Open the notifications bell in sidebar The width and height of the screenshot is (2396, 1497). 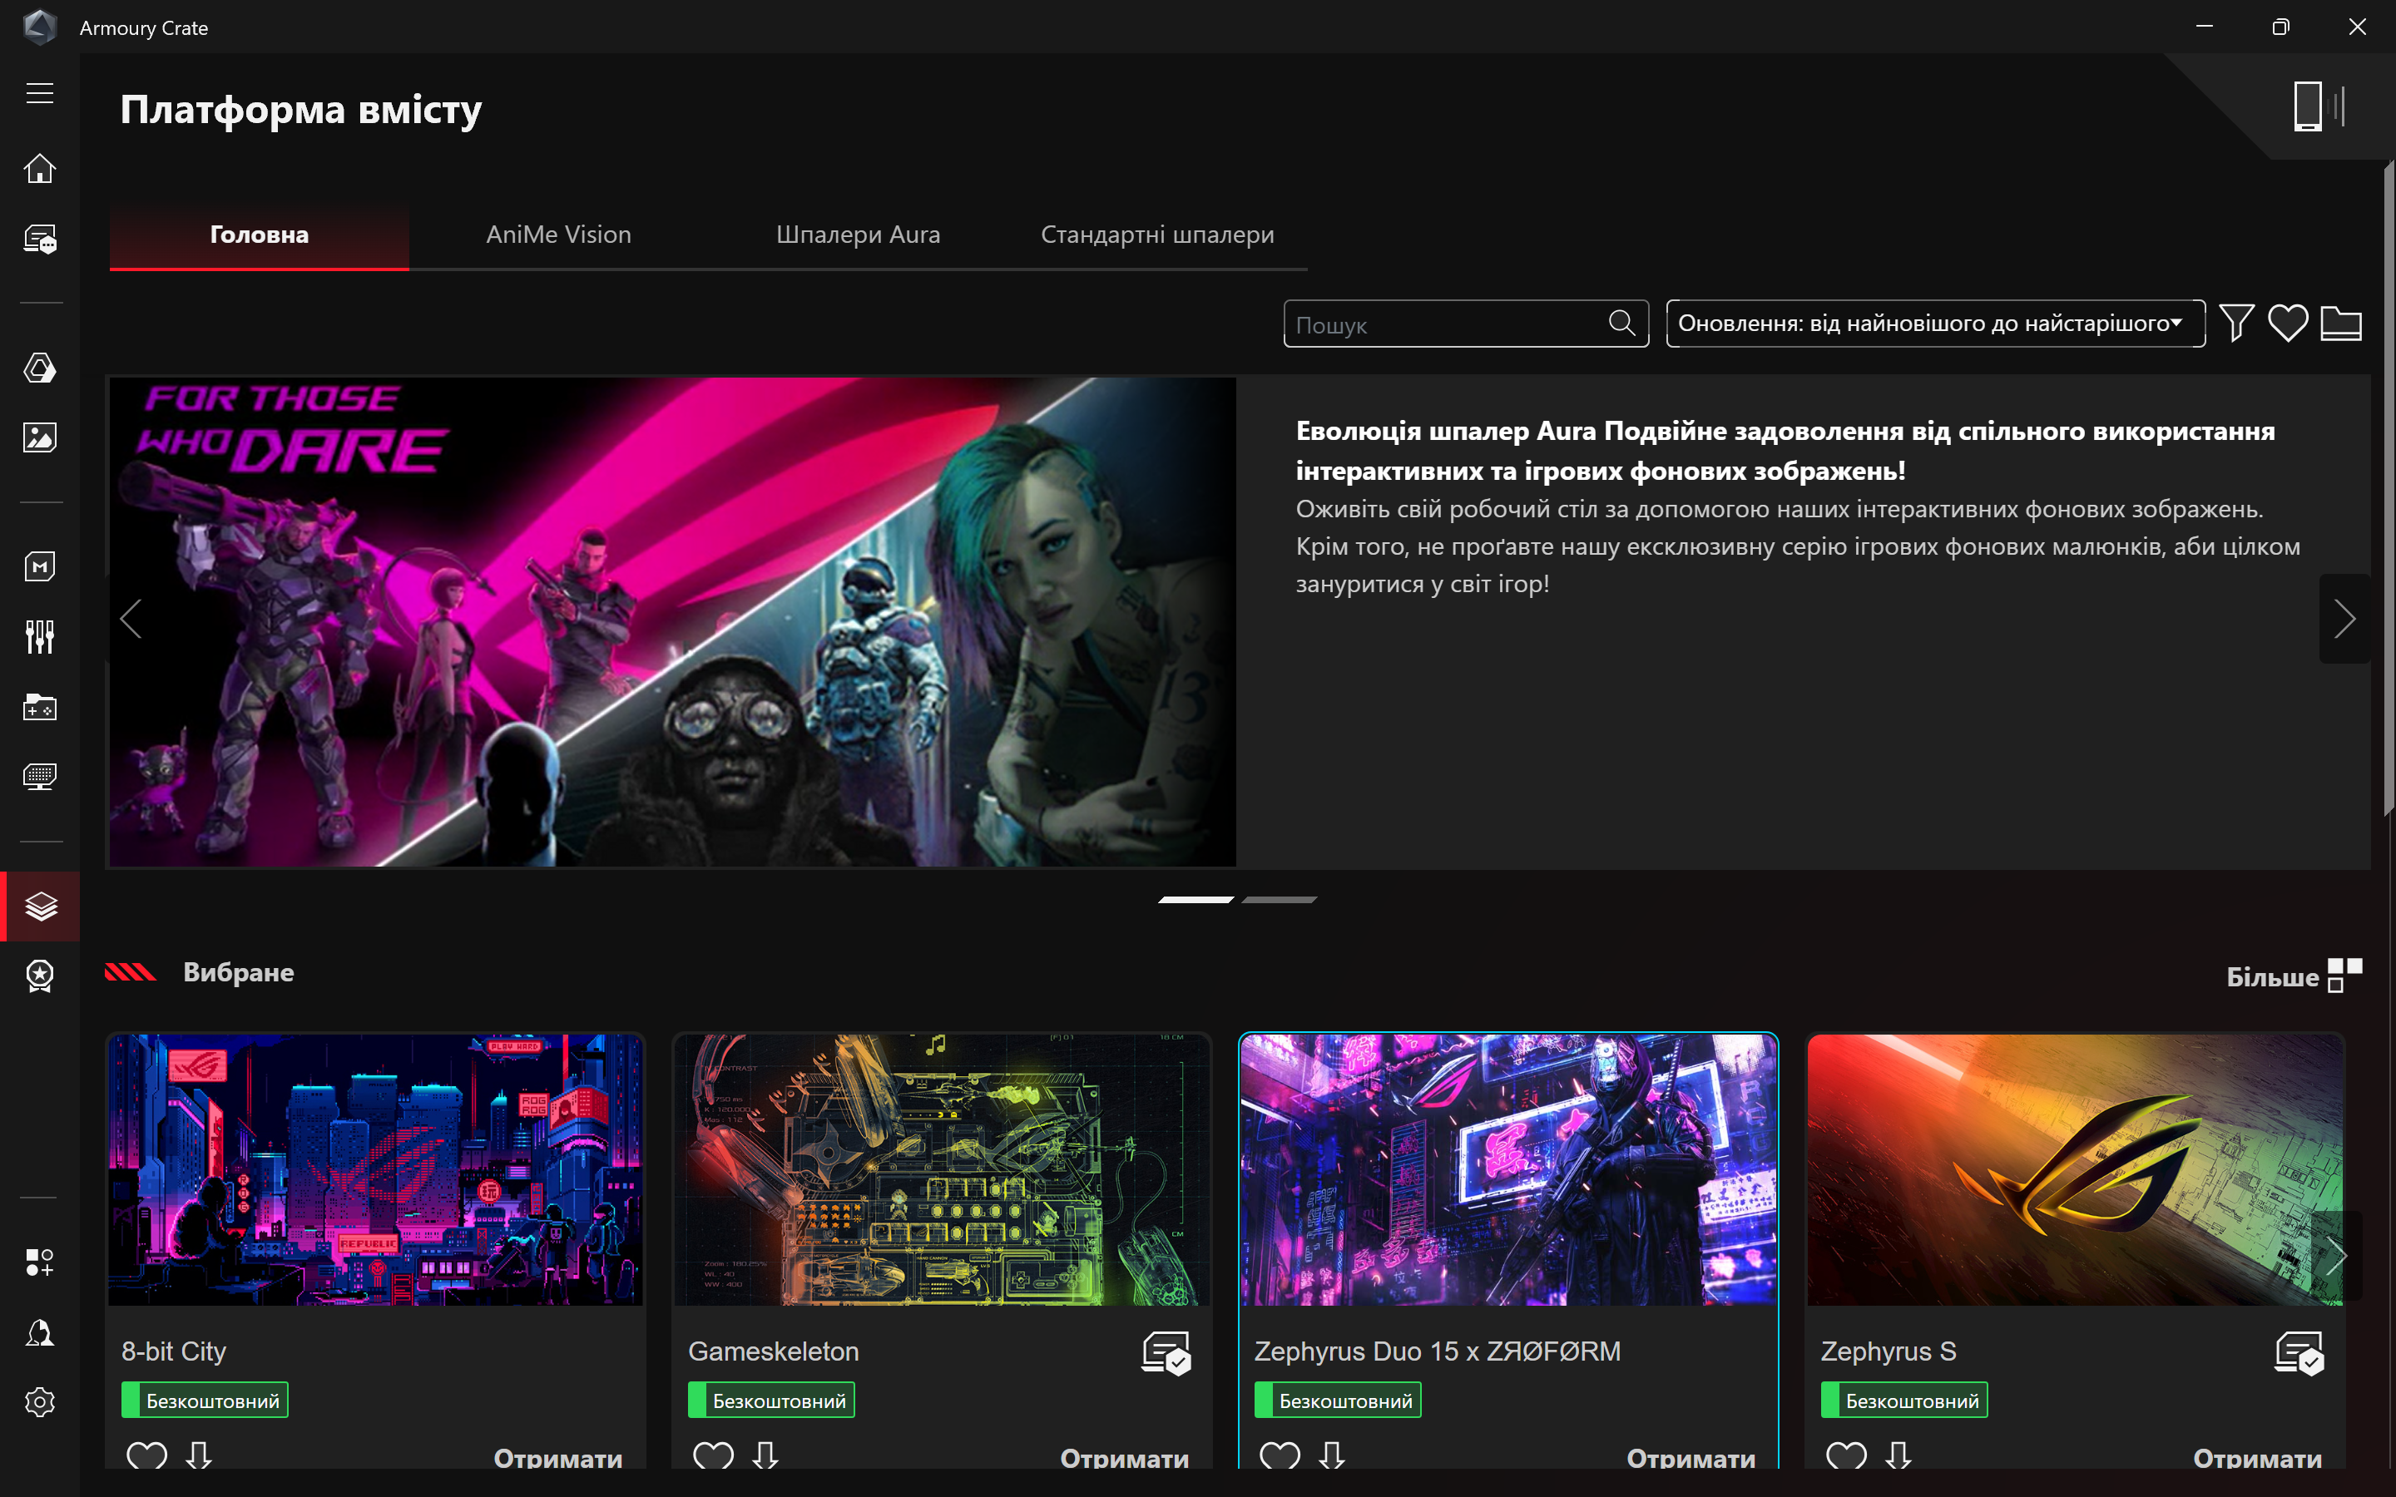40,1332
